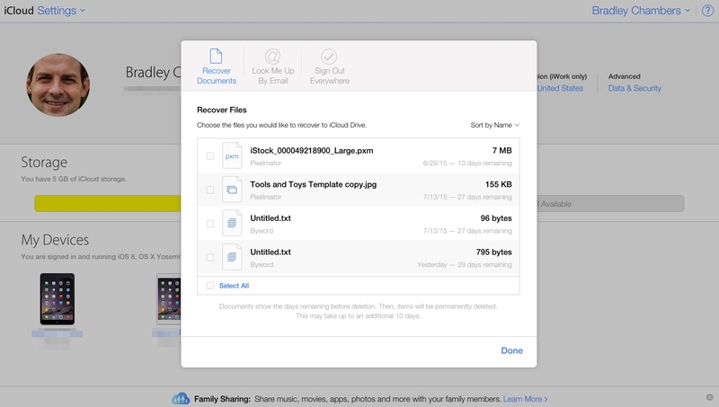
Task: Open the iCloud Settings dropdown
Action: (x=61, y=11)
